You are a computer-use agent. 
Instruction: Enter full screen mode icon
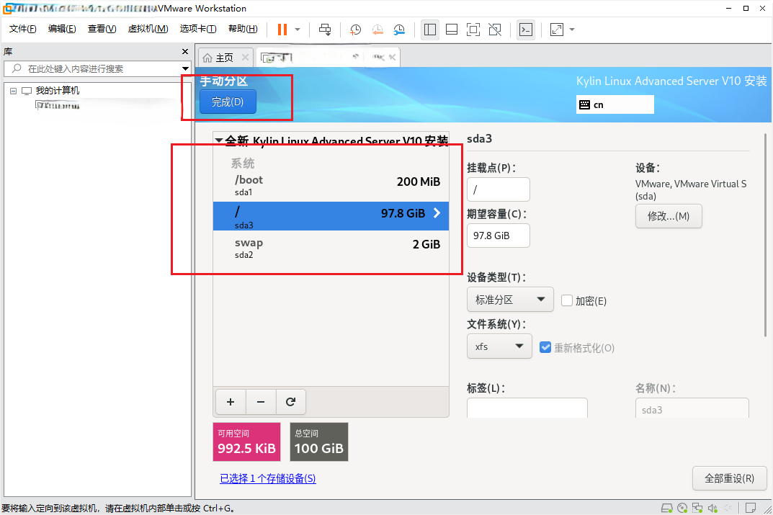(x=473, y=30)
